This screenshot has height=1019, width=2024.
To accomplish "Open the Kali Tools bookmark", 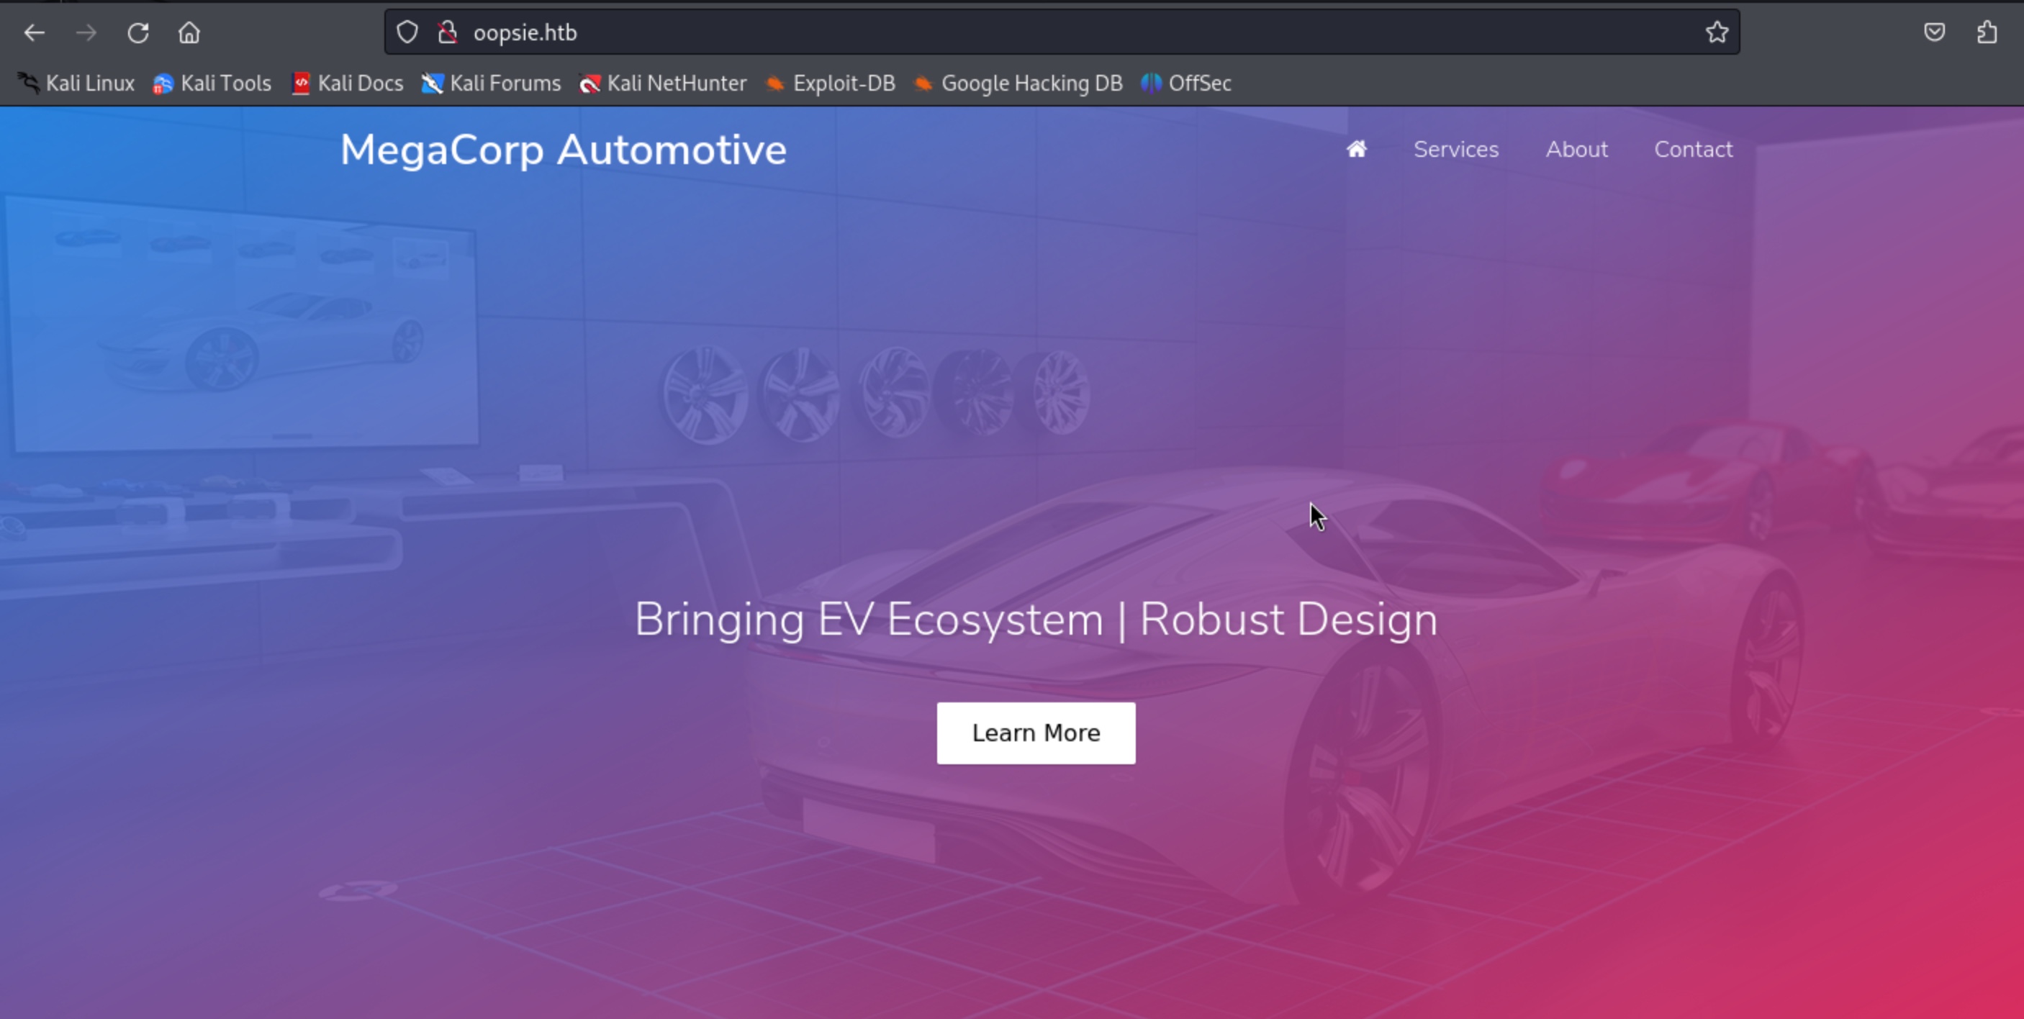I will 212,83.
